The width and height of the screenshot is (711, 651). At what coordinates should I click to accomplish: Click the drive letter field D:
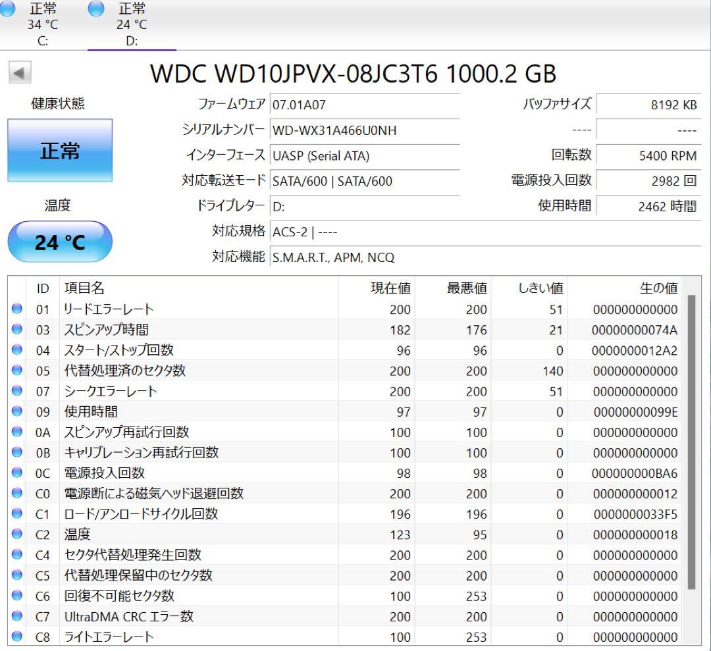pos(365,206)
